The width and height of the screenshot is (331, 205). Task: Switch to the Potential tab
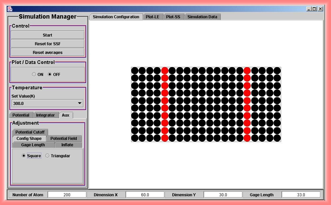coord(21,115)
